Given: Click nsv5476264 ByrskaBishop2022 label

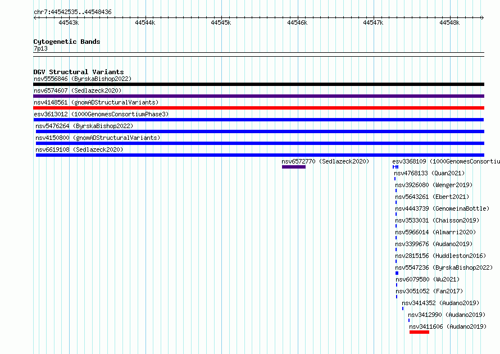Looking at the screenshot, I should (84, 126).
